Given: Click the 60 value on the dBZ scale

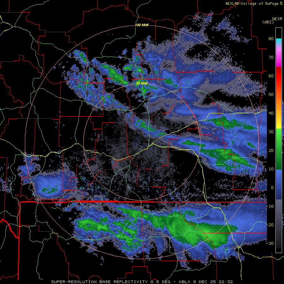Looking at the screenshot, I should 271,76.
